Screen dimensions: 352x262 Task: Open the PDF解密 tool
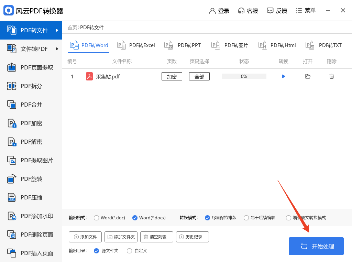(x=31, y=142)
